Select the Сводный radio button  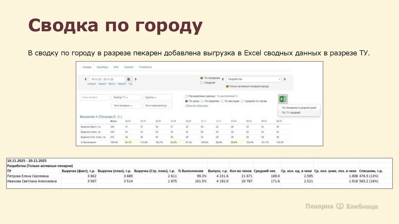click(201, 83)
